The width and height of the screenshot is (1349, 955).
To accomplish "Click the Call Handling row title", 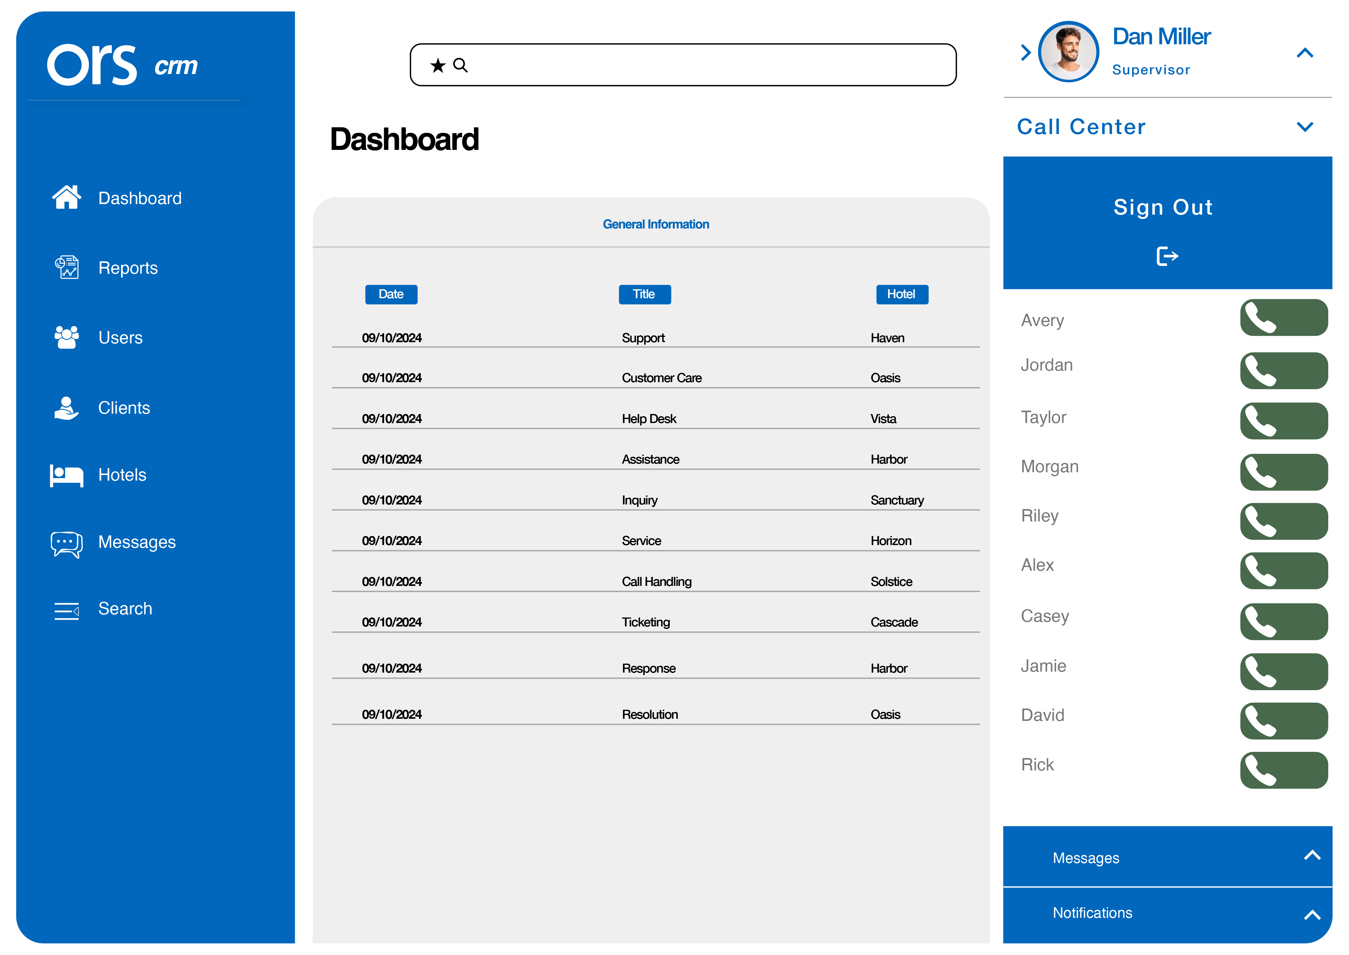I will 656,582.
